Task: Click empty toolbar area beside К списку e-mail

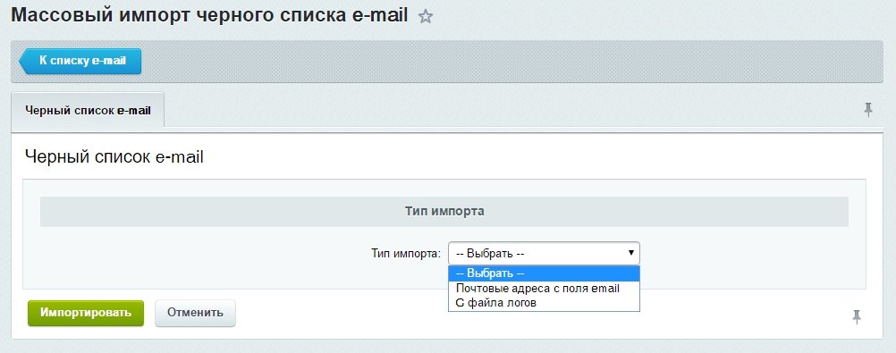Action: (x=509, y=62)
